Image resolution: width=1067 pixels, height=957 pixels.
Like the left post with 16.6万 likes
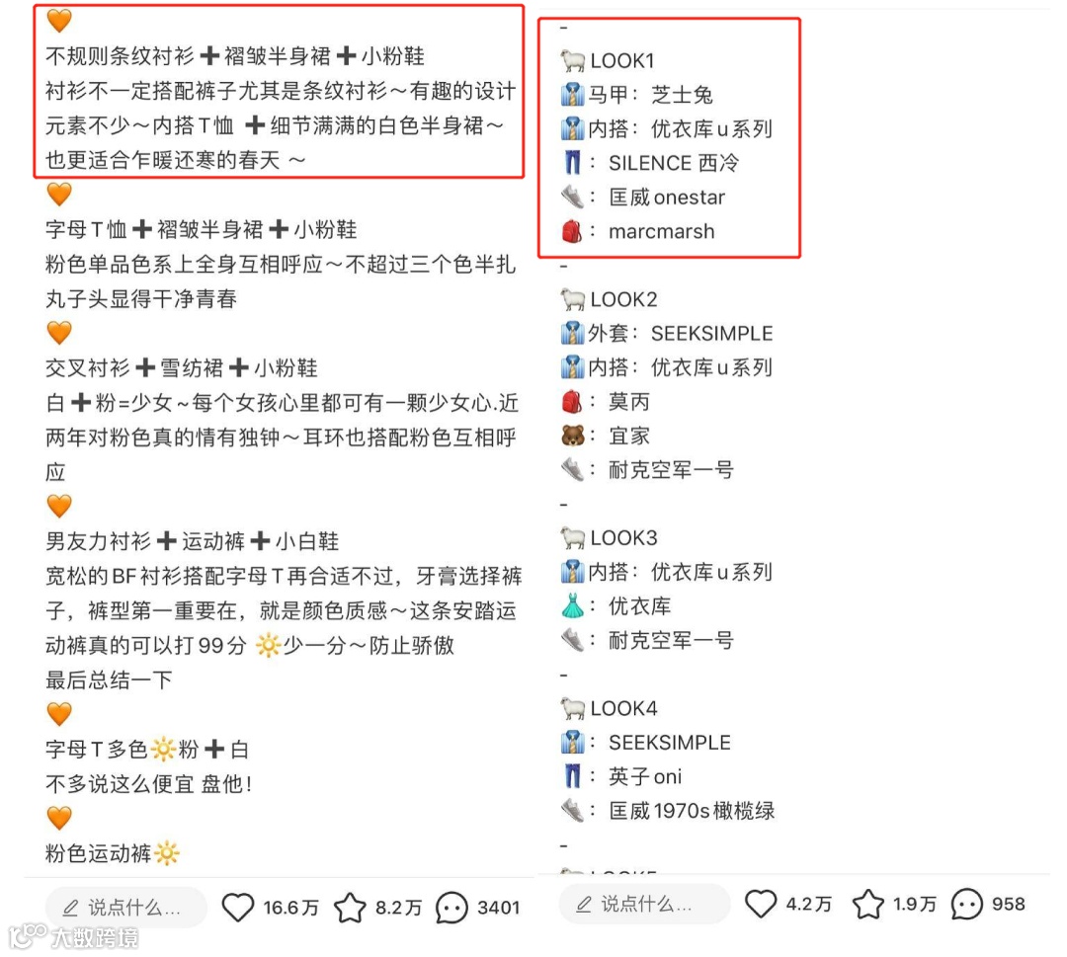238,908
